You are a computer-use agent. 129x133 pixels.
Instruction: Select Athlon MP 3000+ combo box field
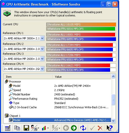tap(24, 38)
